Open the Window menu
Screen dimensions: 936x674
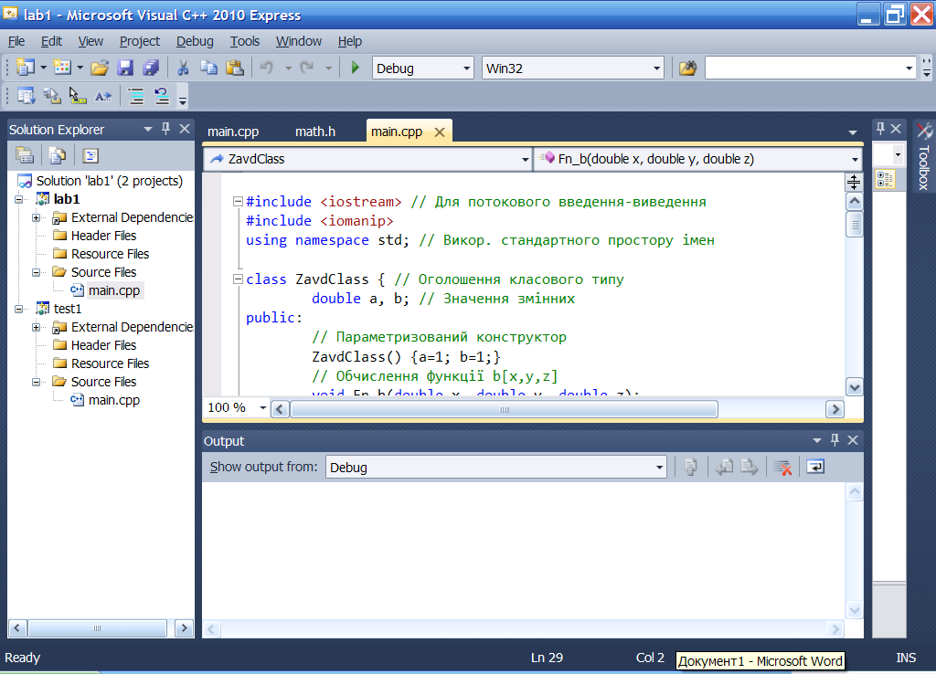click(299, 41)
